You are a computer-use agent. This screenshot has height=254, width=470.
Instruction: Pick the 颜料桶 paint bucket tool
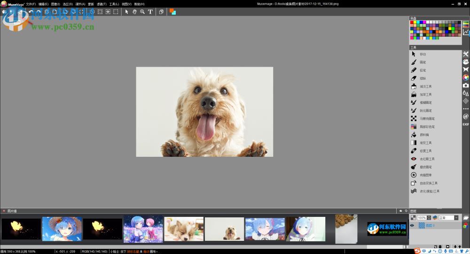click(422, 135)
